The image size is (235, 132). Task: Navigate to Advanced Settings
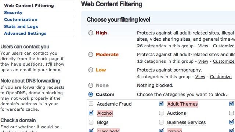[25, 33]
